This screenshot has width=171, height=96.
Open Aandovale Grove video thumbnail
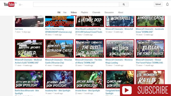point(150,21)
